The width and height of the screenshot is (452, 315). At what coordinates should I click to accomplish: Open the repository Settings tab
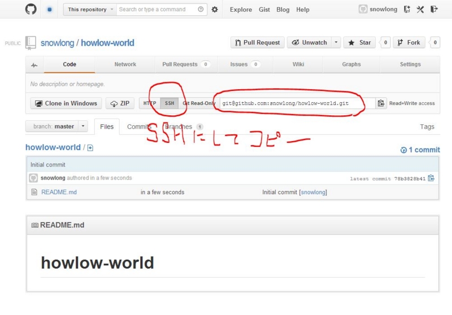coord(410,64)
